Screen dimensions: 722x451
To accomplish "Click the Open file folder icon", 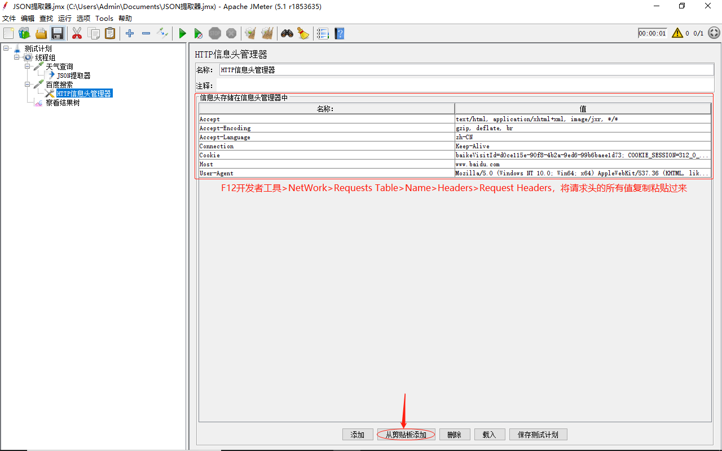I will click(x=41, y=33).
